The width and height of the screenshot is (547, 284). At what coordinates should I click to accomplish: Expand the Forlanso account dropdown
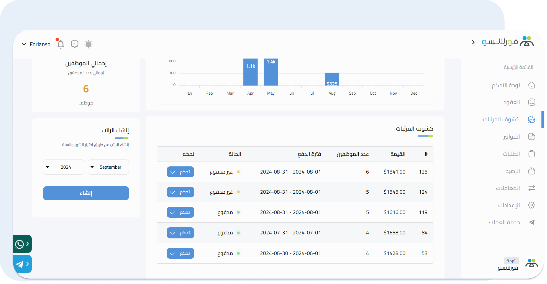pos(36,44)
